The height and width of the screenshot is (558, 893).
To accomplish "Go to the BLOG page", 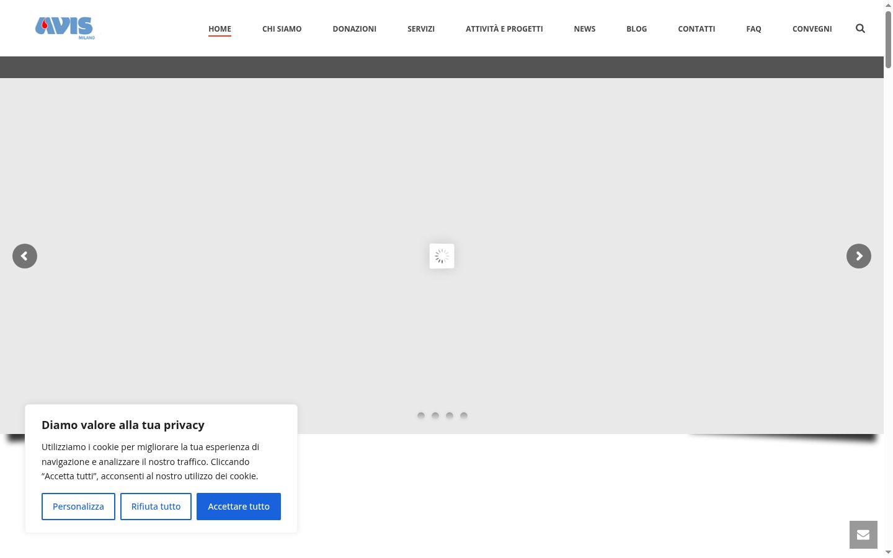I will pyautogui.click(x=636, y=29).
